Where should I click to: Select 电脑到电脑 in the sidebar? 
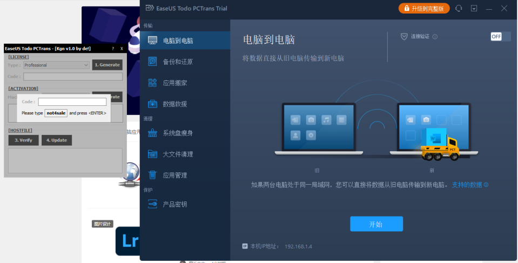tap(185, 41)
